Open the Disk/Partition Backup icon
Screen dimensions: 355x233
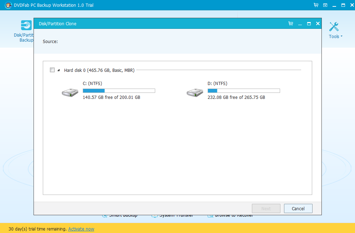click(26, 25)
